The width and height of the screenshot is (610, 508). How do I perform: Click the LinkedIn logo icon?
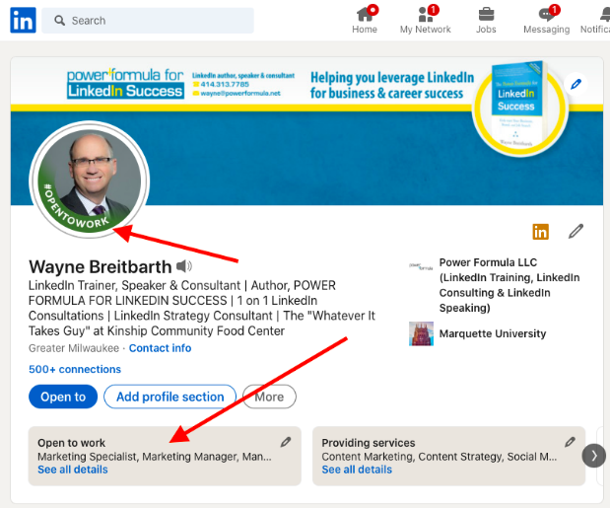[x=23, y=20]
